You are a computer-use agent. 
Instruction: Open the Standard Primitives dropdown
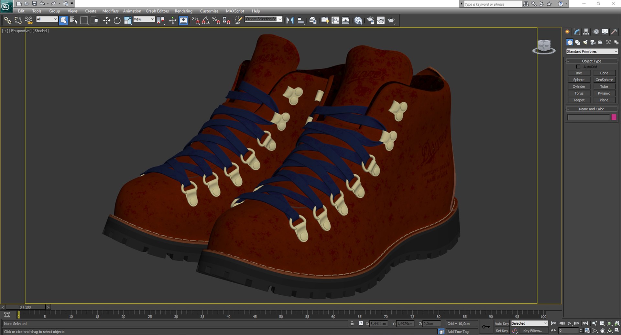pyautogui.click(x=592, y=51)
